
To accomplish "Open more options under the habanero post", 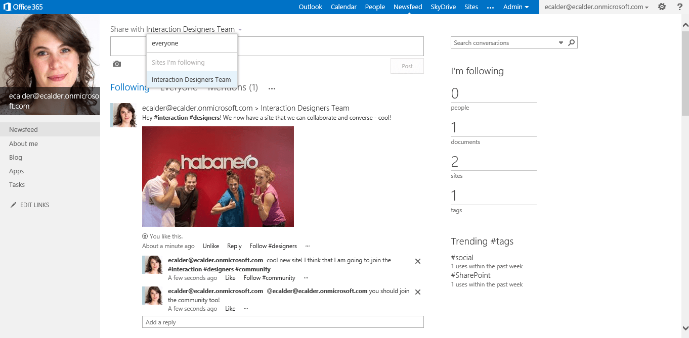I will coord(308,246).
